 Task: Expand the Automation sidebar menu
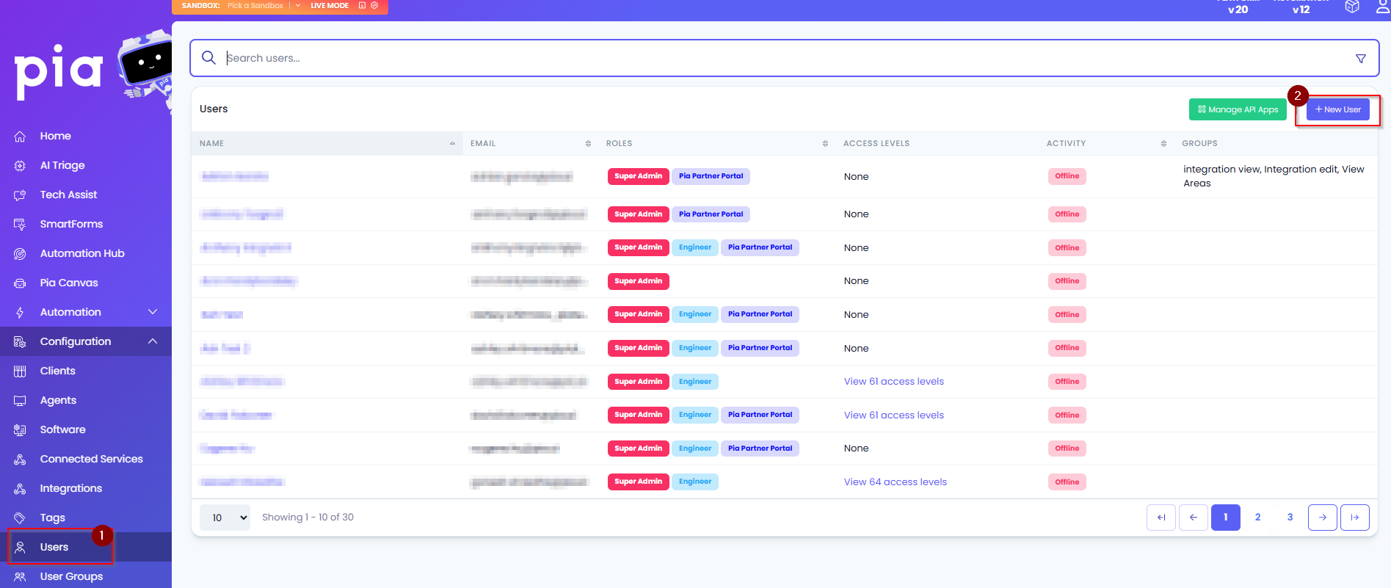pos(153,312)
